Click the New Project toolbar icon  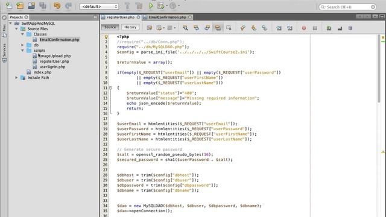tap(20, 5)
